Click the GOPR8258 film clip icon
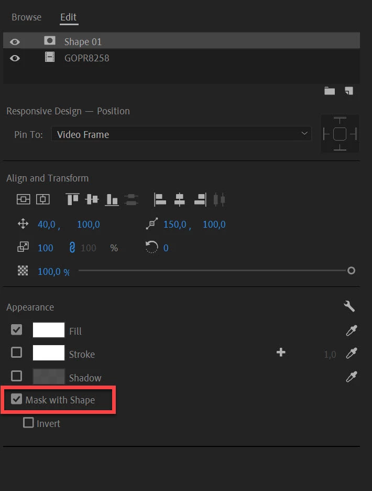Viewport: 372px width, 491px height. pos(50,57)
